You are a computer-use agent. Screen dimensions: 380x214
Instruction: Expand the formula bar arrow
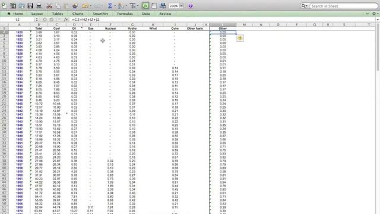[378, 20]
